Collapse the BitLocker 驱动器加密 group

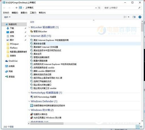[x=29, y=27]
